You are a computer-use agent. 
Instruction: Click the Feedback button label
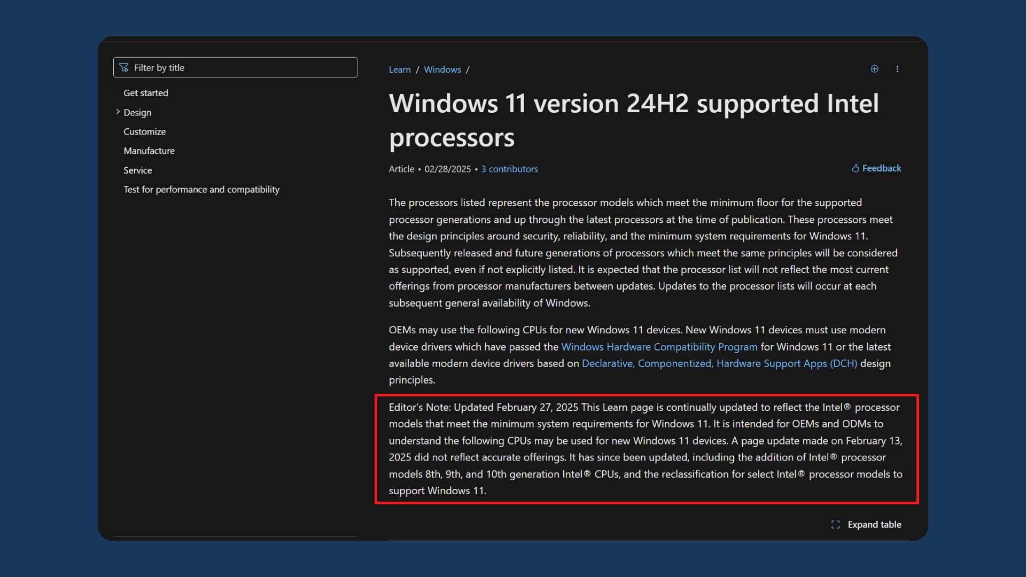point(882,168)
